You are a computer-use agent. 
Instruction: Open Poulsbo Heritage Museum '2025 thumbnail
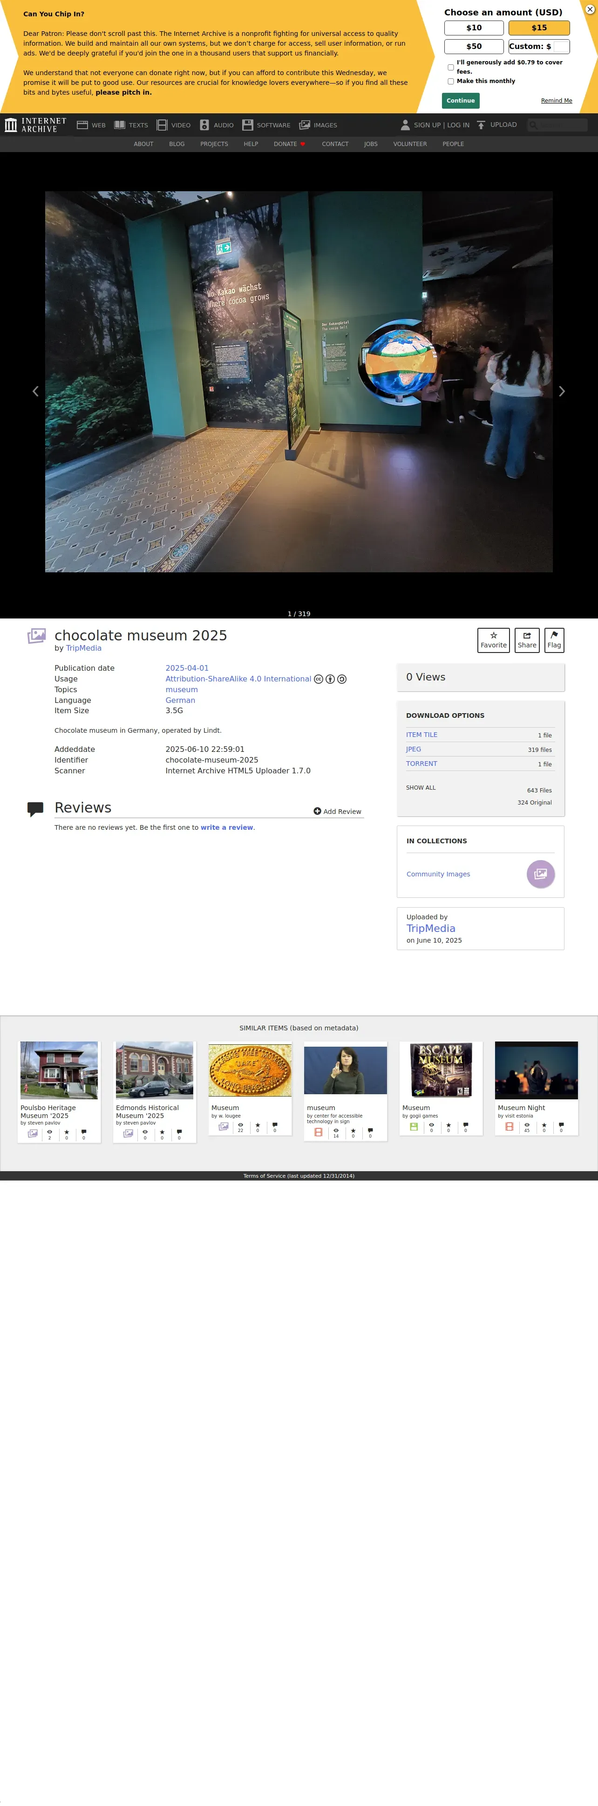coord(59,1070)
